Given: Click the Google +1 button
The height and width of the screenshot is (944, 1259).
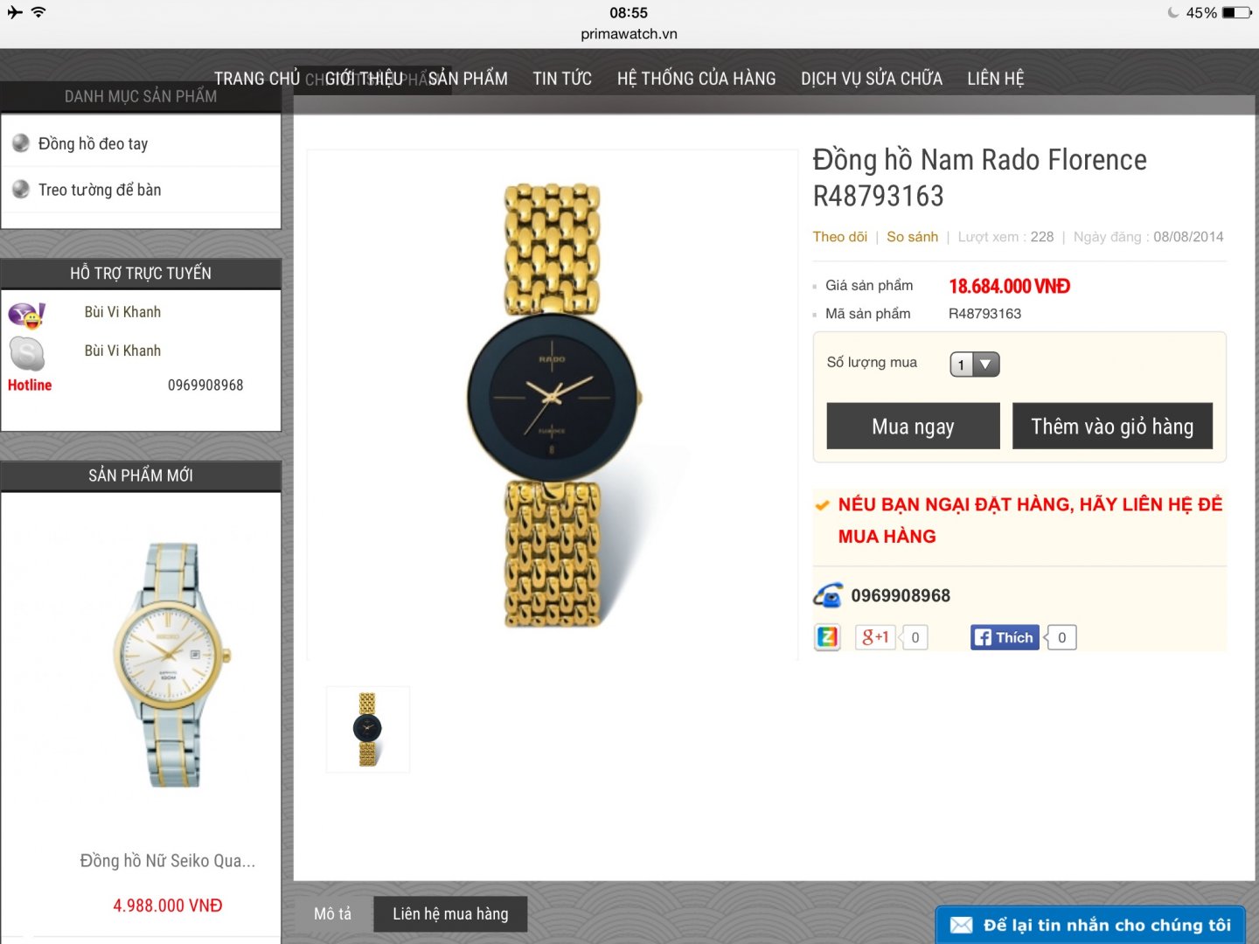Looking at the screenshot, I should (875, 637).
